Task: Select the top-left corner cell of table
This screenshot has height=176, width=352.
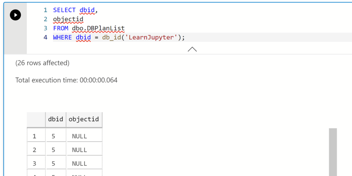Action: [x=36, y=119]
